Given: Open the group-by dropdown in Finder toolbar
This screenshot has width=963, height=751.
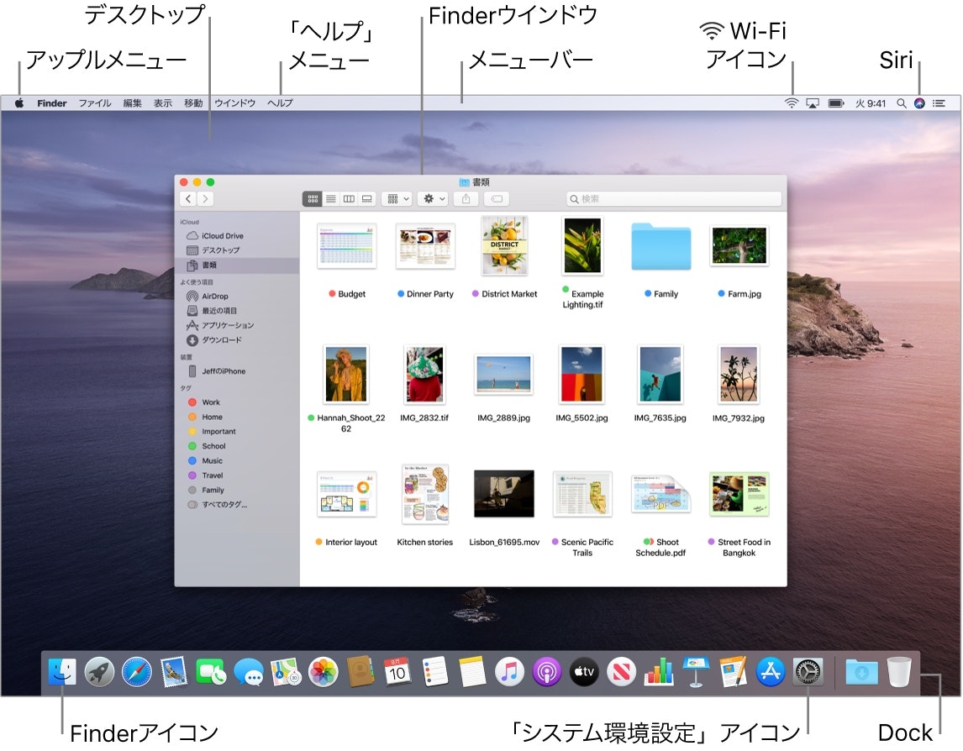Looking at the screenshot, I should pos(397,198).
